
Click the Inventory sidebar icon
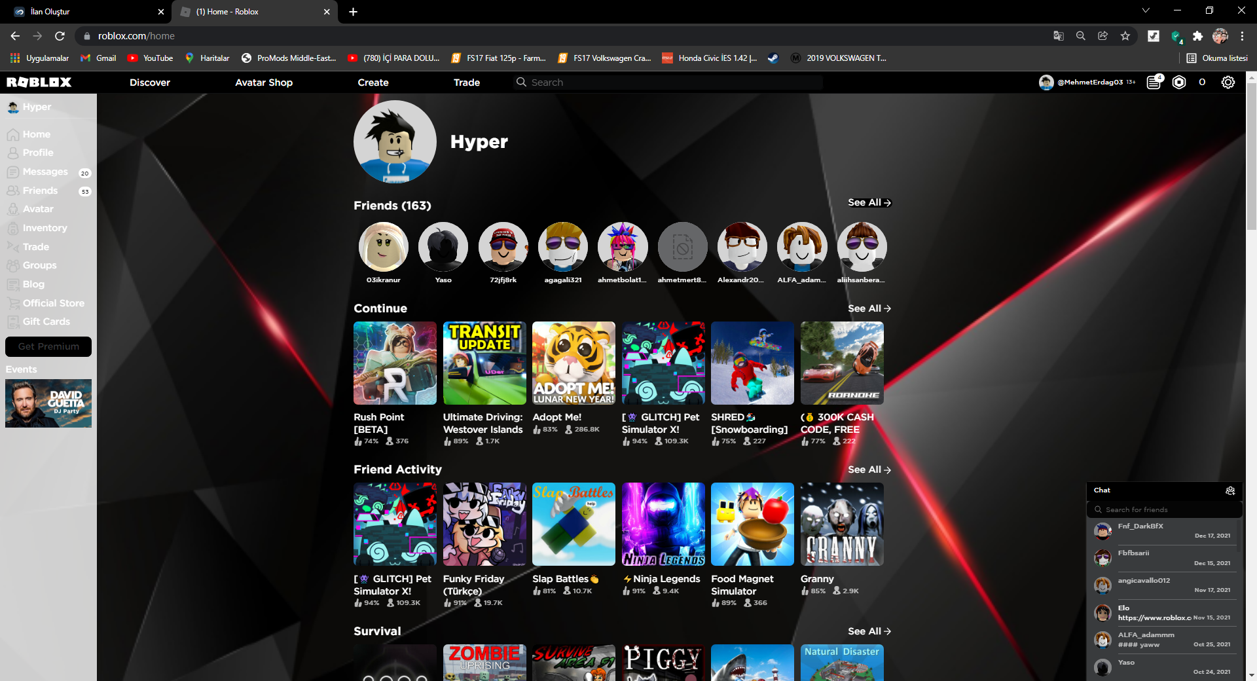coord(12,228)
